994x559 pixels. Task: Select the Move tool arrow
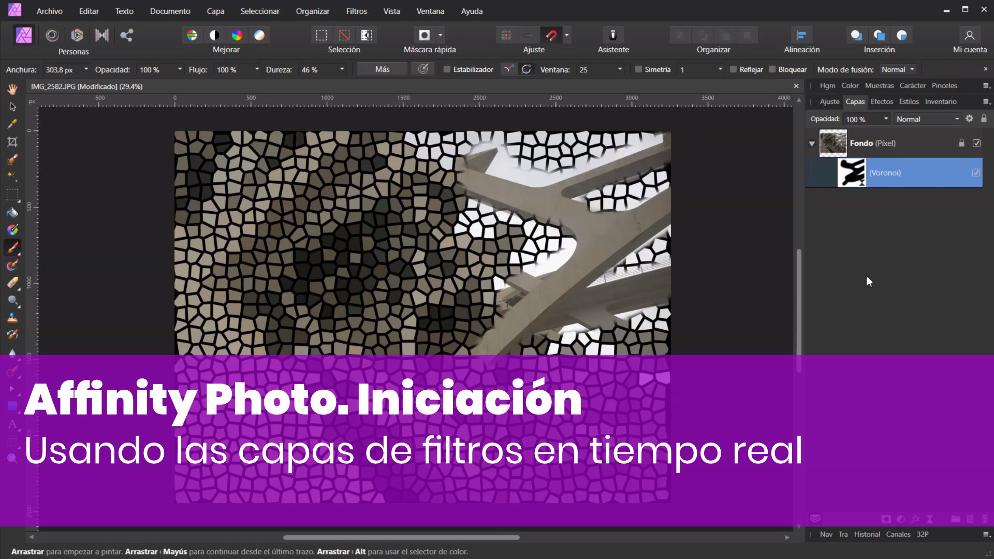click(12, 107)
